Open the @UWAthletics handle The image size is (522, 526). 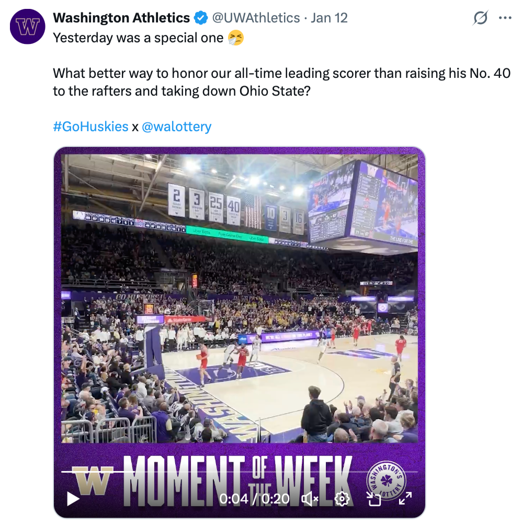pos(255,18)
